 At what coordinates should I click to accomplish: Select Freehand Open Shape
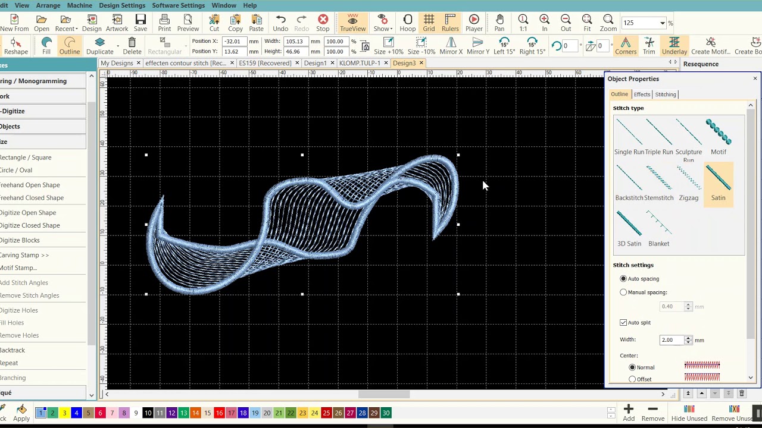[x=30, y=185]
